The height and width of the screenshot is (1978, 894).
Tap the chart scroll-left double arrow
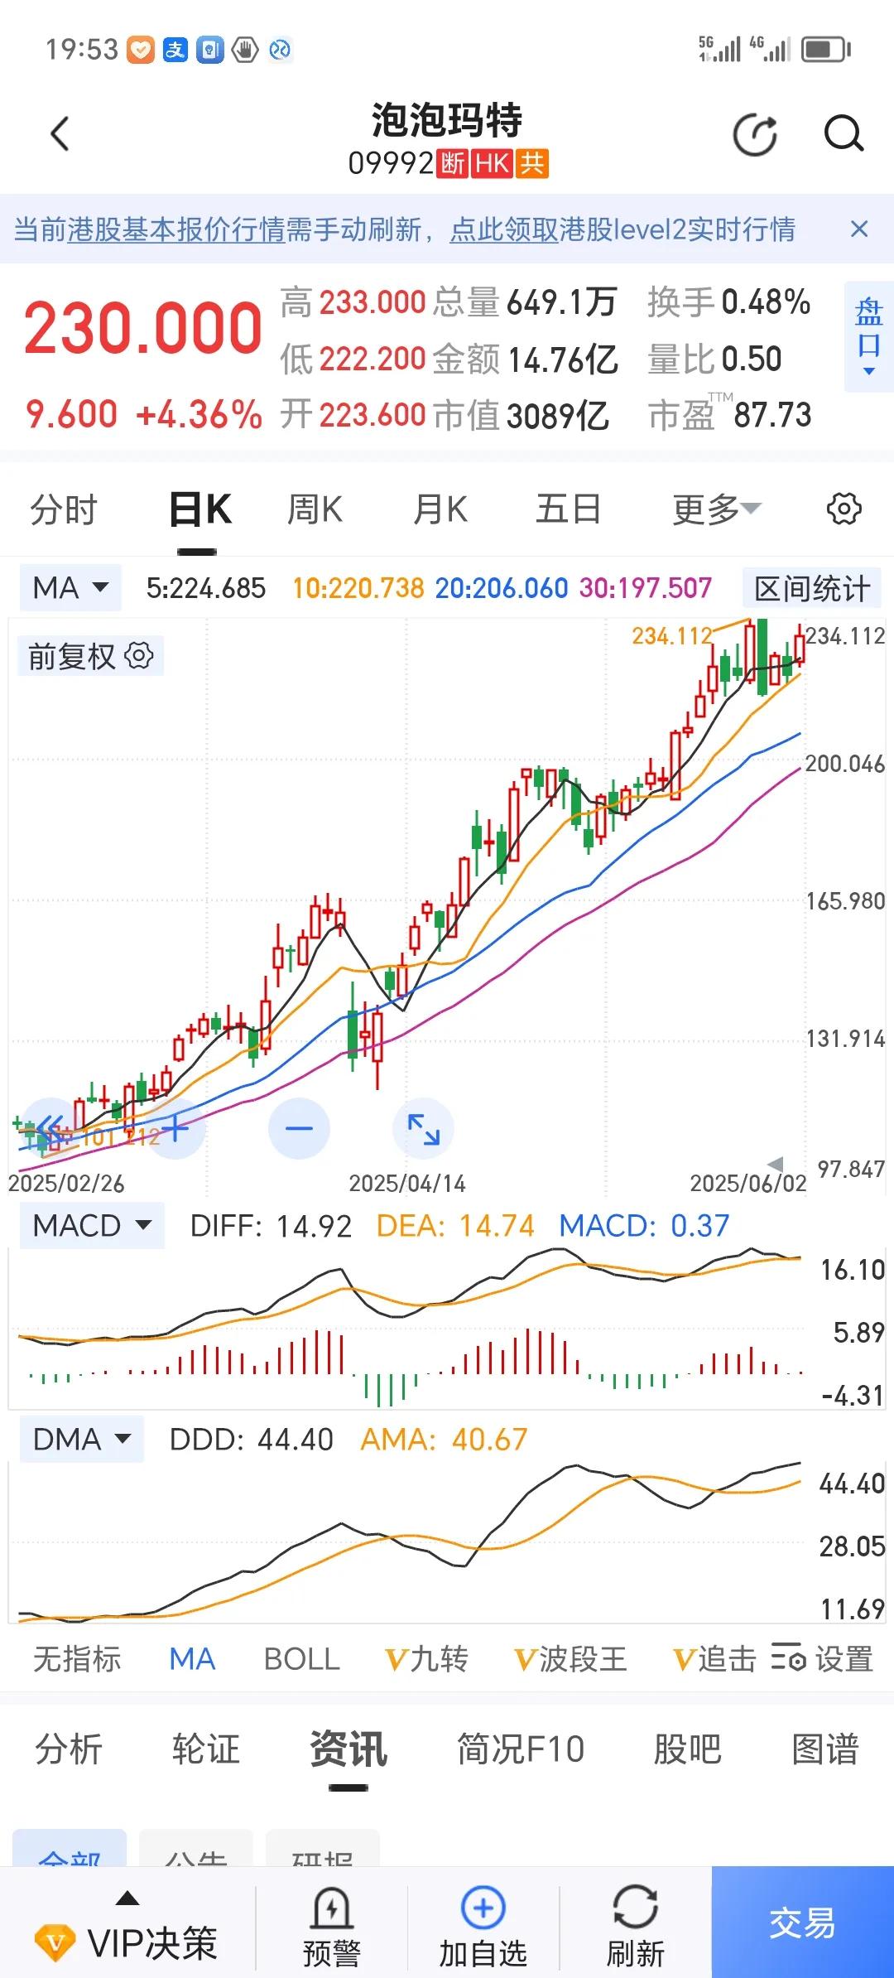(x=50, y=1128)
